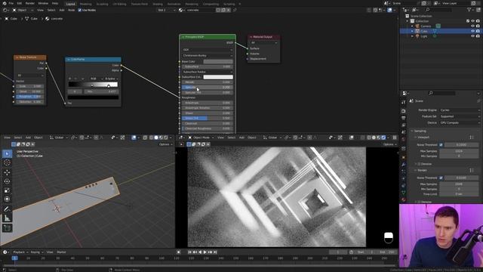The width and height of the screenshot is (483, 272).
Task: Open the Device GPU Compute dropdown
Action: coord(460,122)
